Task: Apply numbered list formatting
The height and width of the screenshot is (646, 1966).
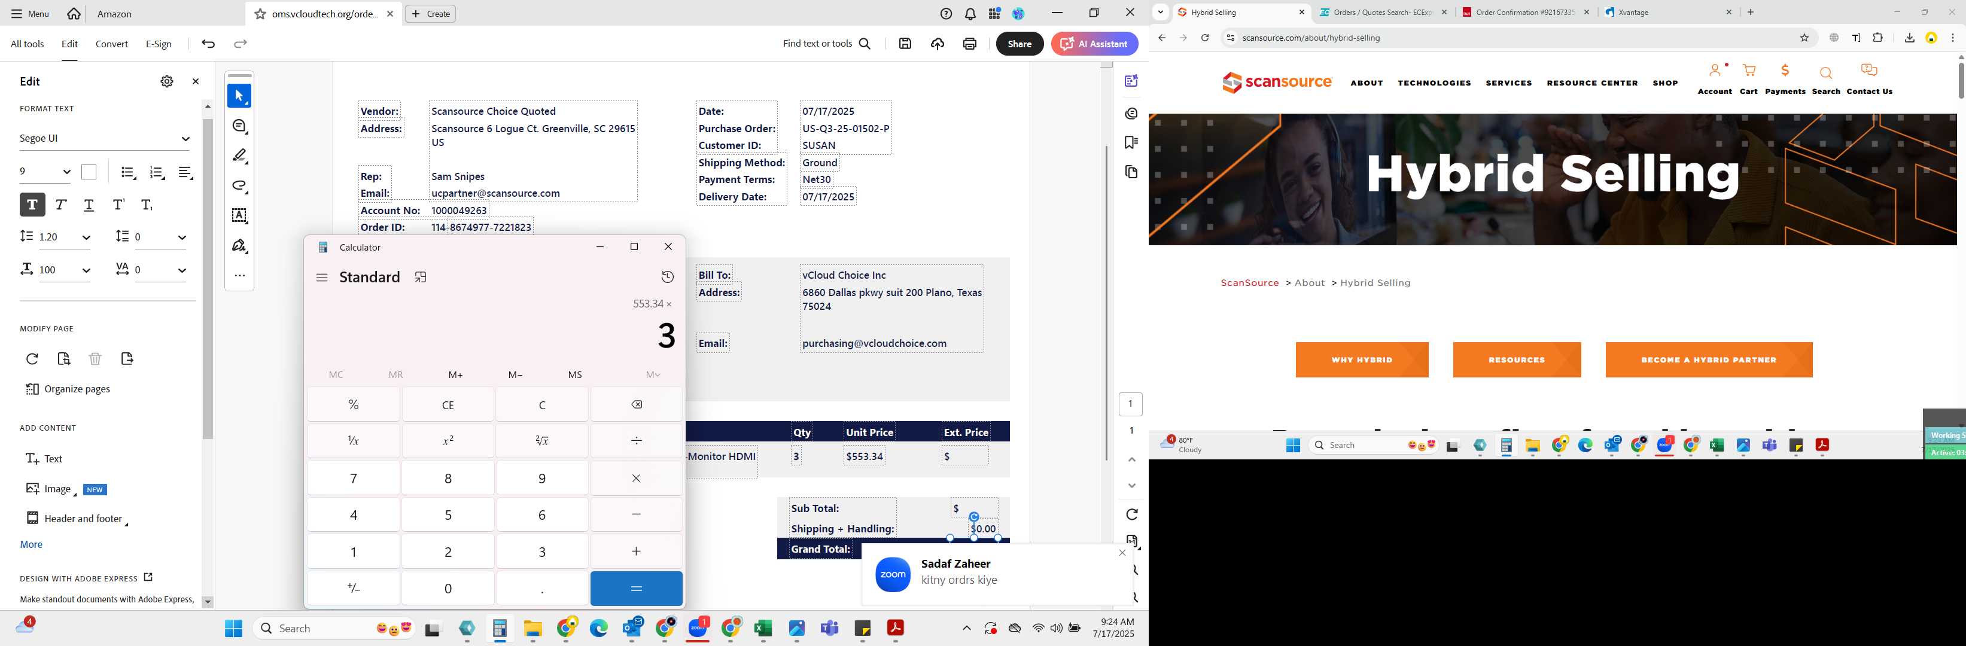Action: pyautogui.click(x=157, y=173)
